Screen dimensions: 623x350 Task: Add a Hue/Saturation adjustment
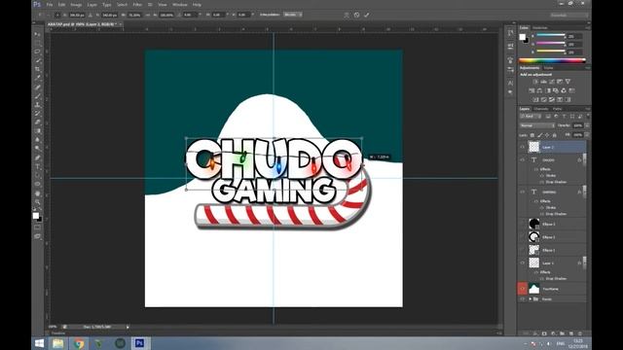(x=531, y=90)
